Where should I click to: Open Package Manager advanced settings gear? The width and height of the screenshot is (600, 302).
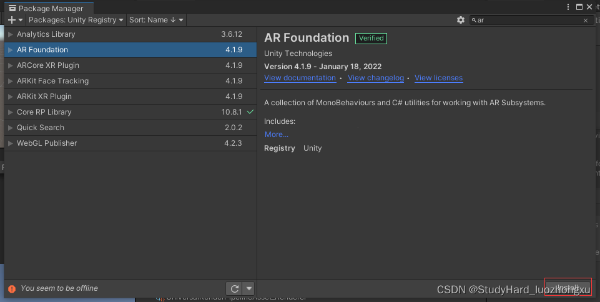click(x=461, y=20)
